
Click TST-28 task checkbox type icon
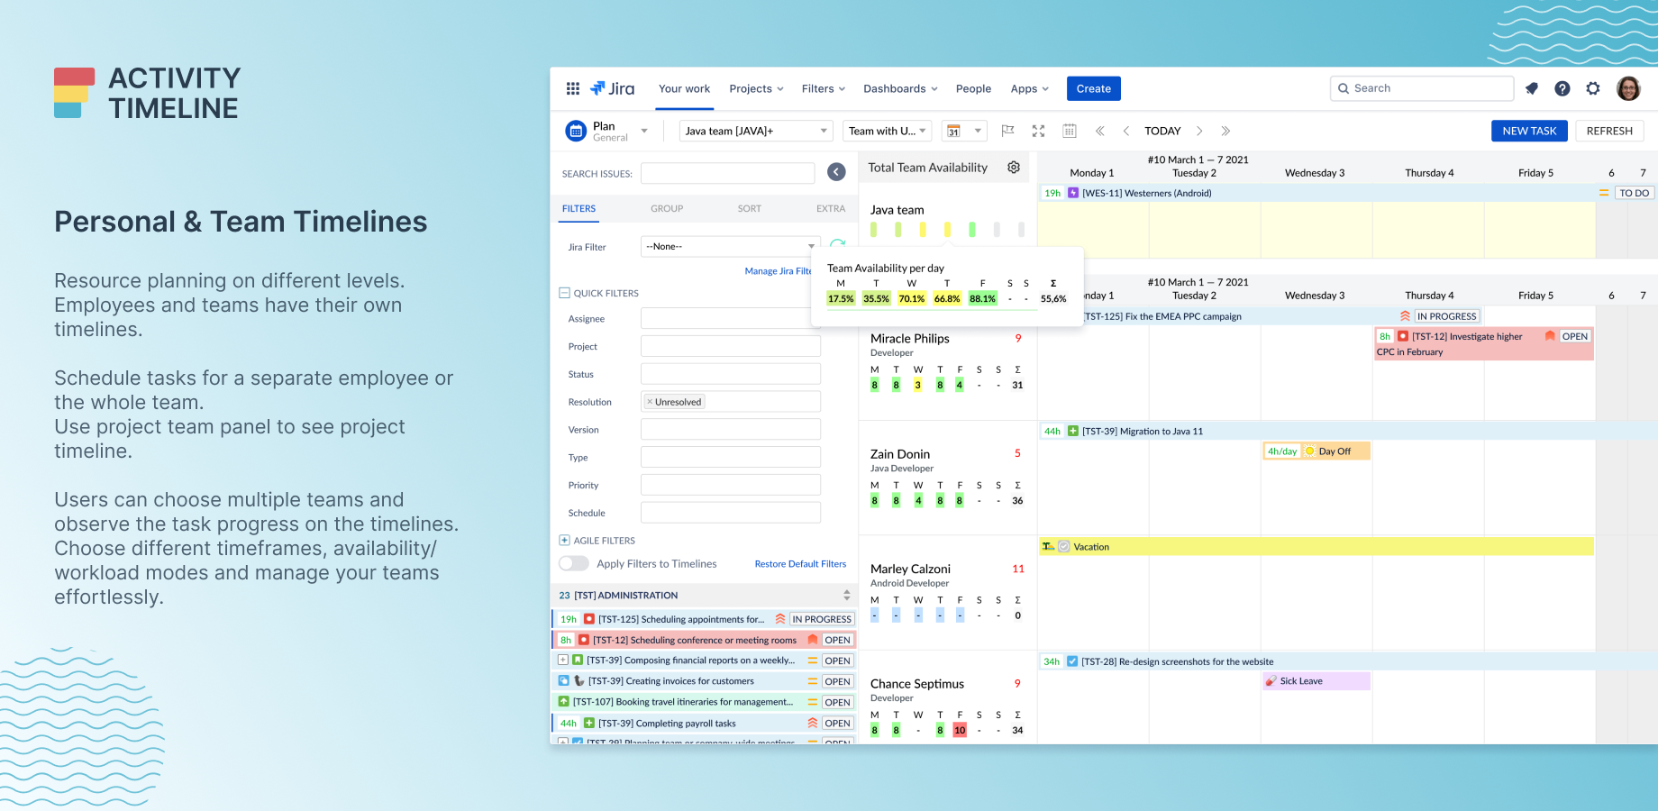1072,661
